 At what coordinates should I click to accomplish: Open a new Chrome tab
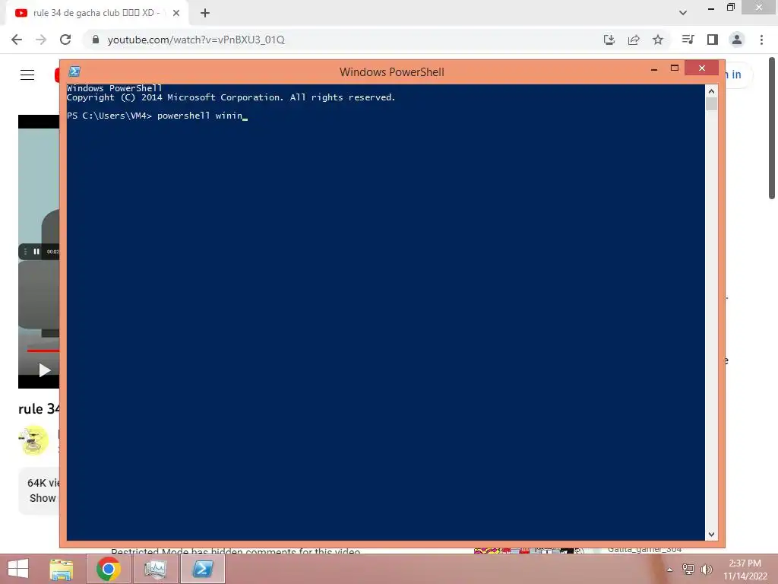[205, 13]
